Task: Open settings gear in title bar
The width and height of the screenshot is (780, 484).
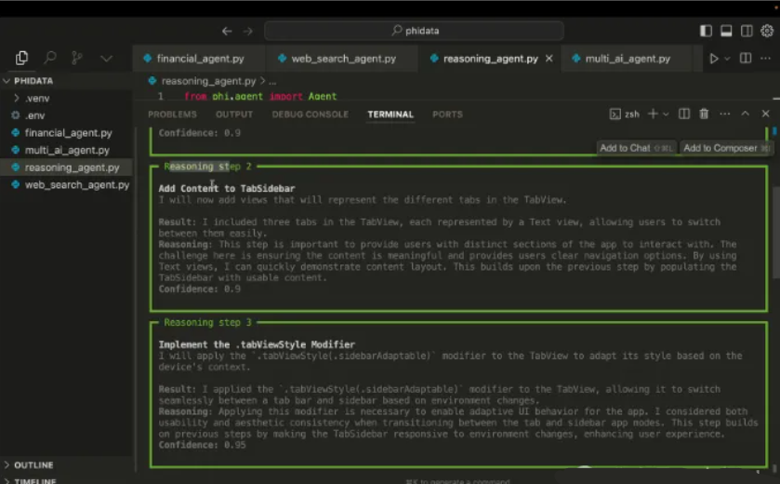Action: [x=767, y=31]
